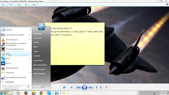Screen dimensions: 169x95
Task: Open Paint from the Start menu
Action: (15, 54)
